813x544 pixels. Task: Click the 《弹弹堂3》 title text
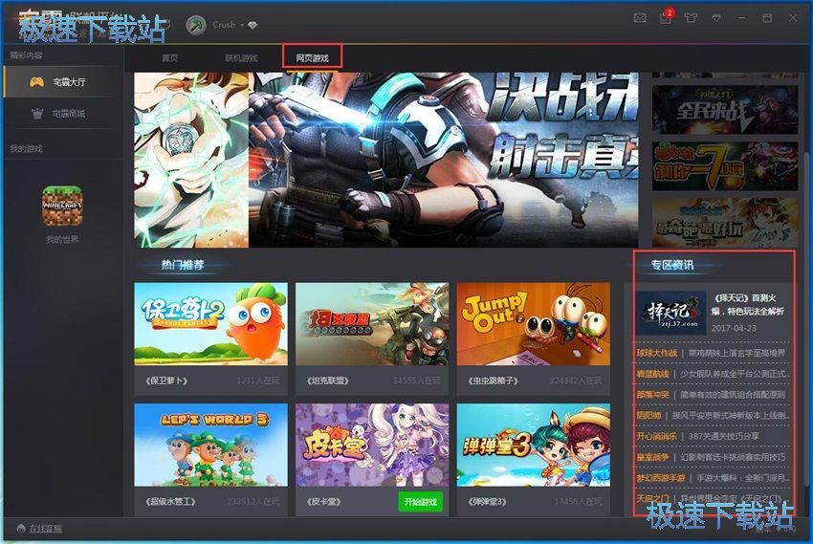click(x=487, y=502)
